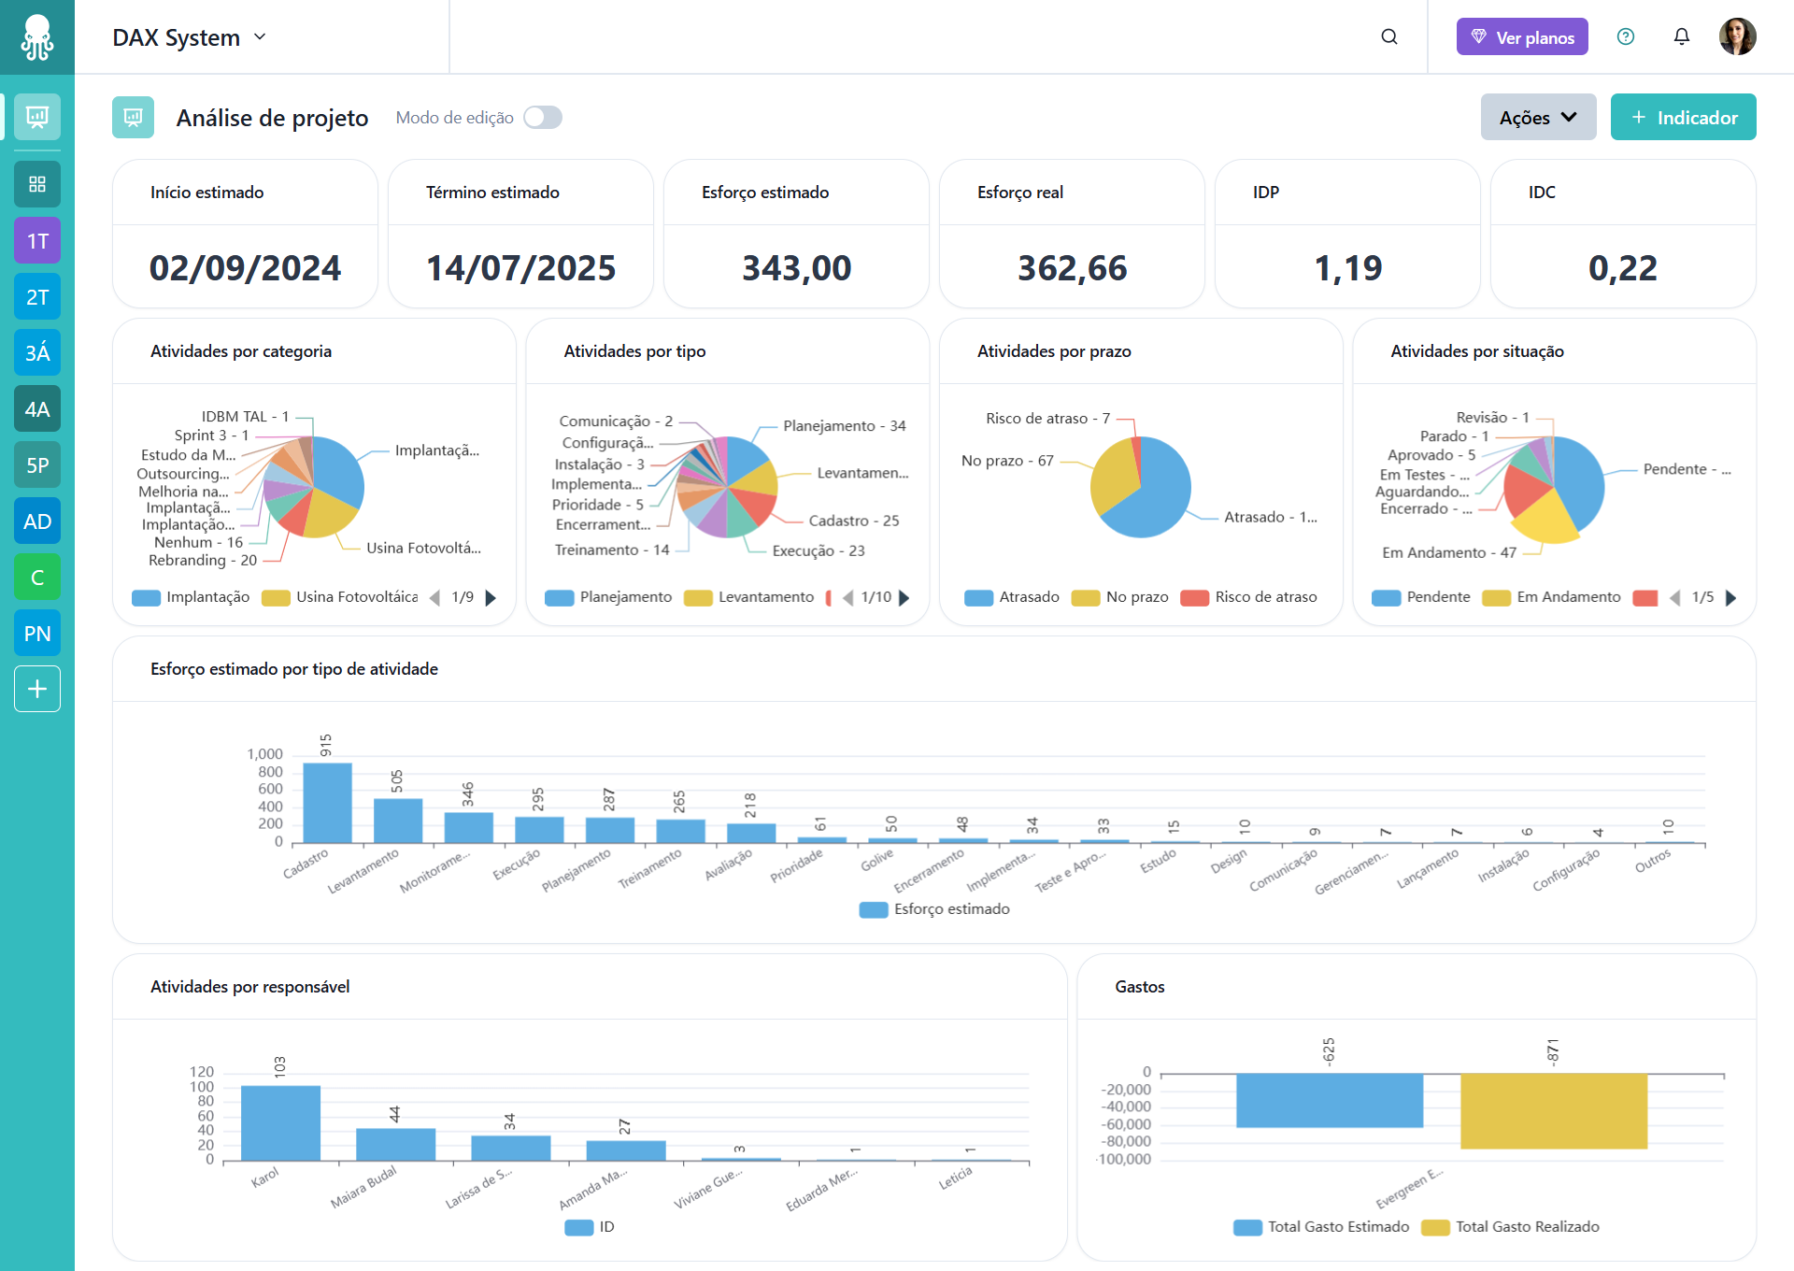
Task: Select the presentation board sidebar icon
Action: click(x=37, y=117)
